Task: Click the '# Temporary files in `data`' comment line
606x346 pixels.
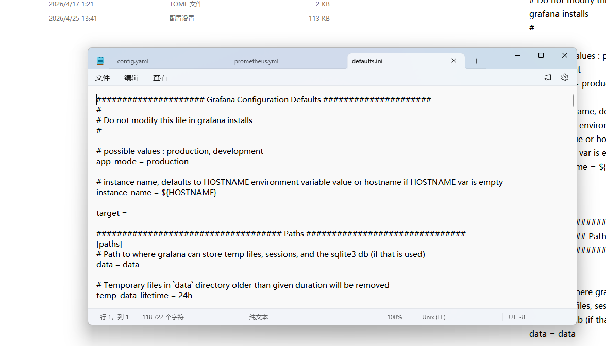Action: [x=243, y=285]
